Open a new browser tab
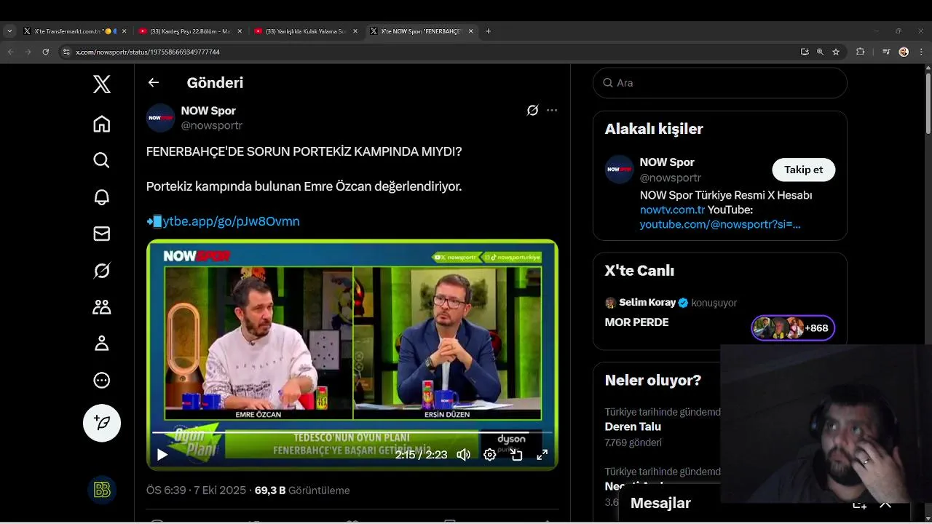Image resolution: width=932 pixels, height=524 pixels. pos(488,31)
